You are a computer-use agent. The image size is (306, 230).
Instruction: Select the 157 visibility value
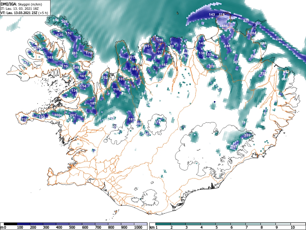(209, 55)
